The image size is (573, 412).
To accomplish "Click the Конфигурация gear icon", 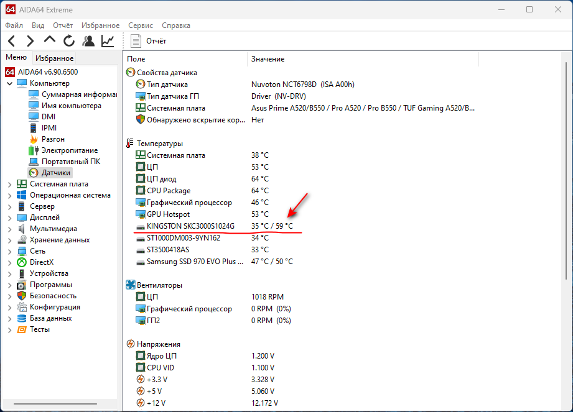I will click(x=22, y=307).
